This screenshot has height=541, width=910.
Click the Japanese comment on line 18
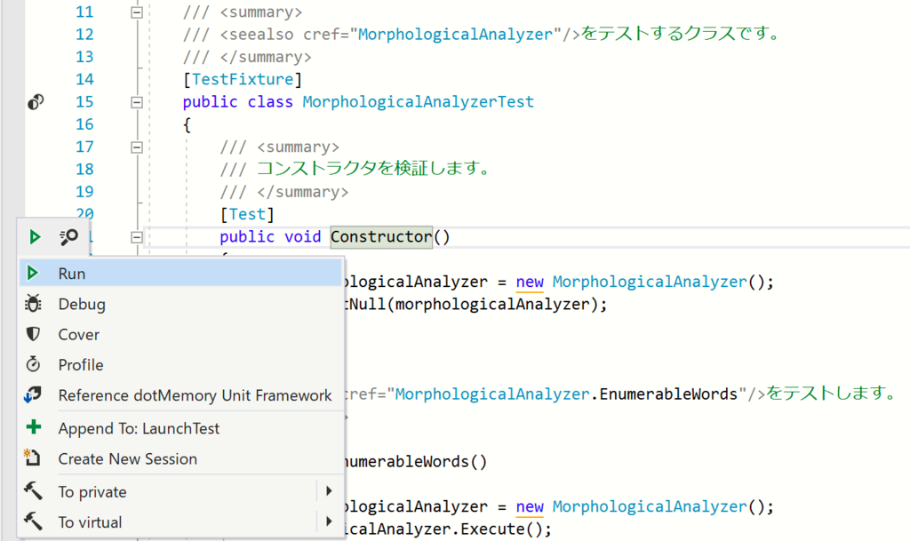(374, 169)
